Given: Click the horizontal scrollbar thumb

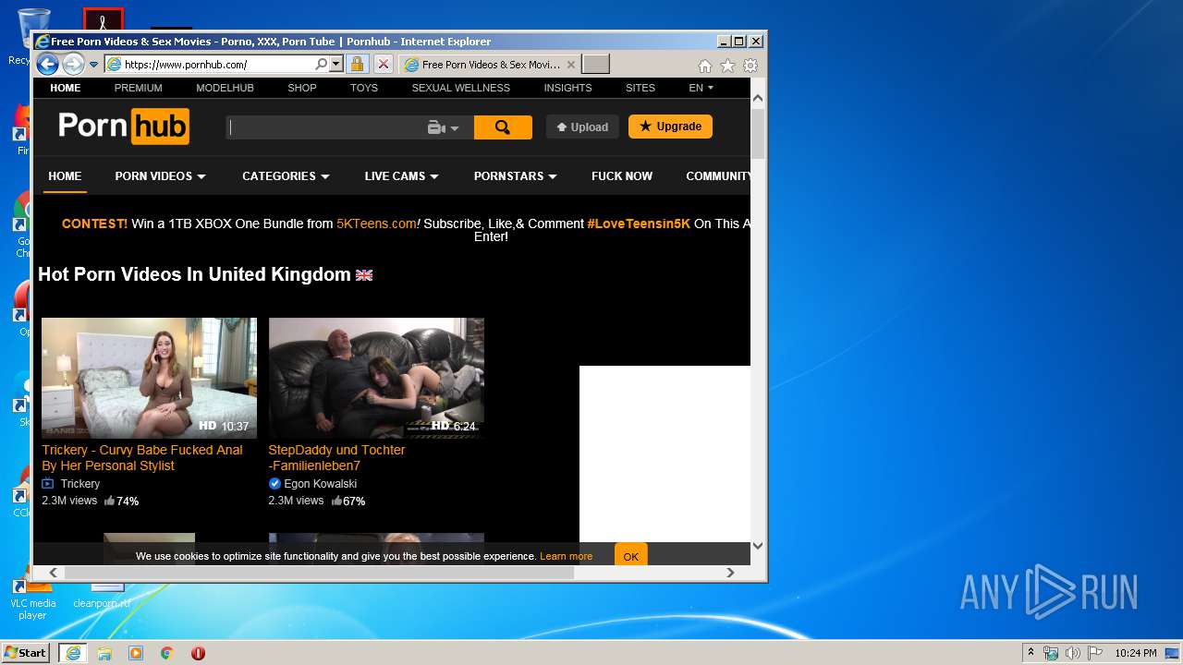Looking at the screenshot, I should [x=319, y=573].
